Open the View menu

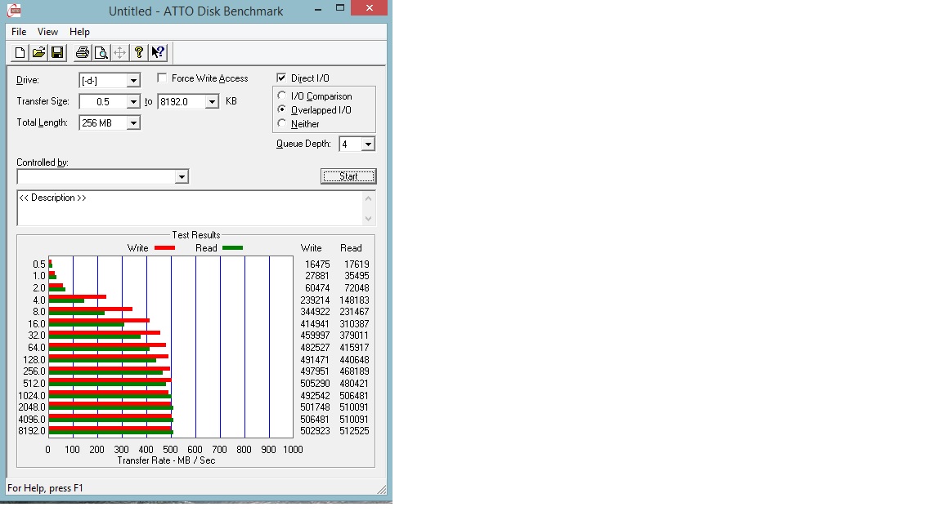47,32
